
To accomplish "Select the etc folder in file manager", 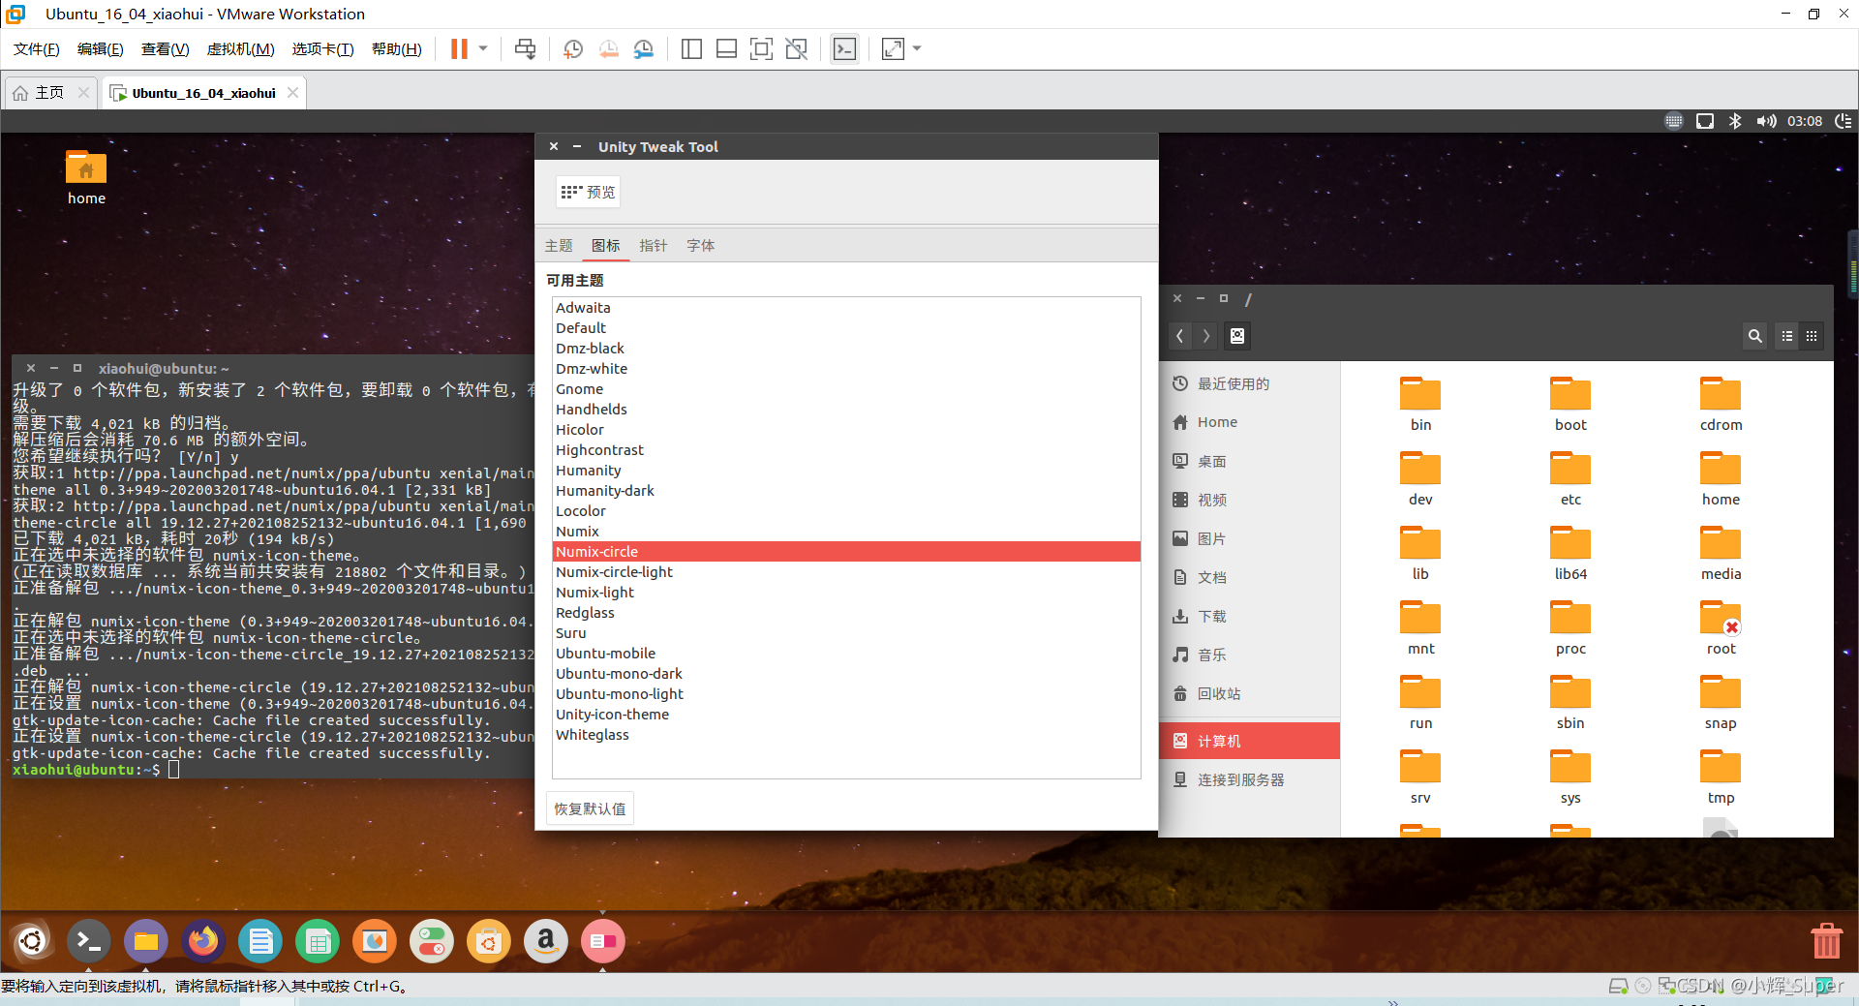I will [1570, 477].
